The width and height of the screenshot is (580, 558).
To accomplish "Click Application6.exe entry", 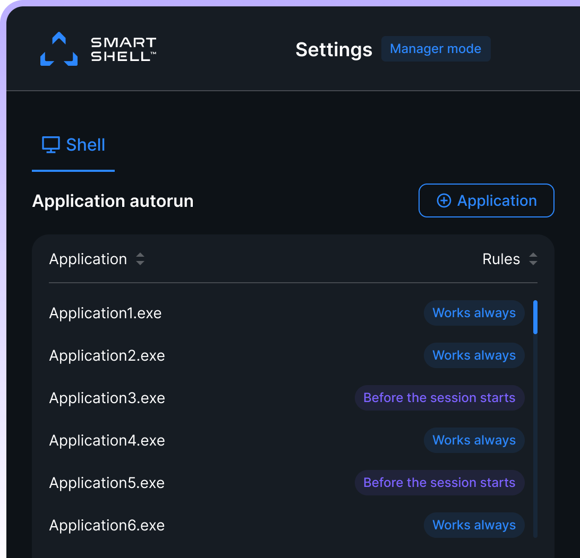I will [107, 526].
